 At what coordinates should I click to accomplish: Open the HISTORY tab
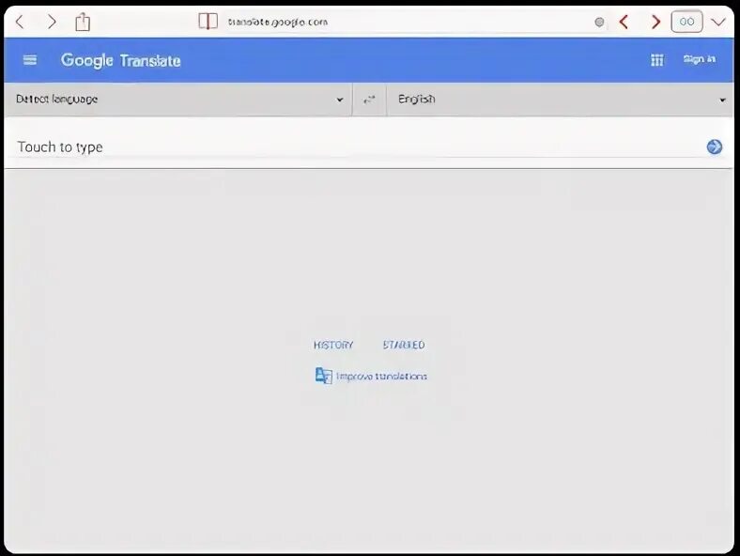[x=333, y=345]
